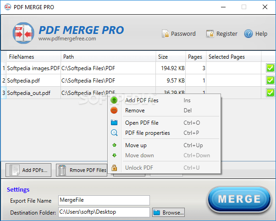The height and width of the screenshot is (221, 276).
Task: Click the green plus Add PDF Files icon
Action: pyautogui.click(x=114, y=100)
